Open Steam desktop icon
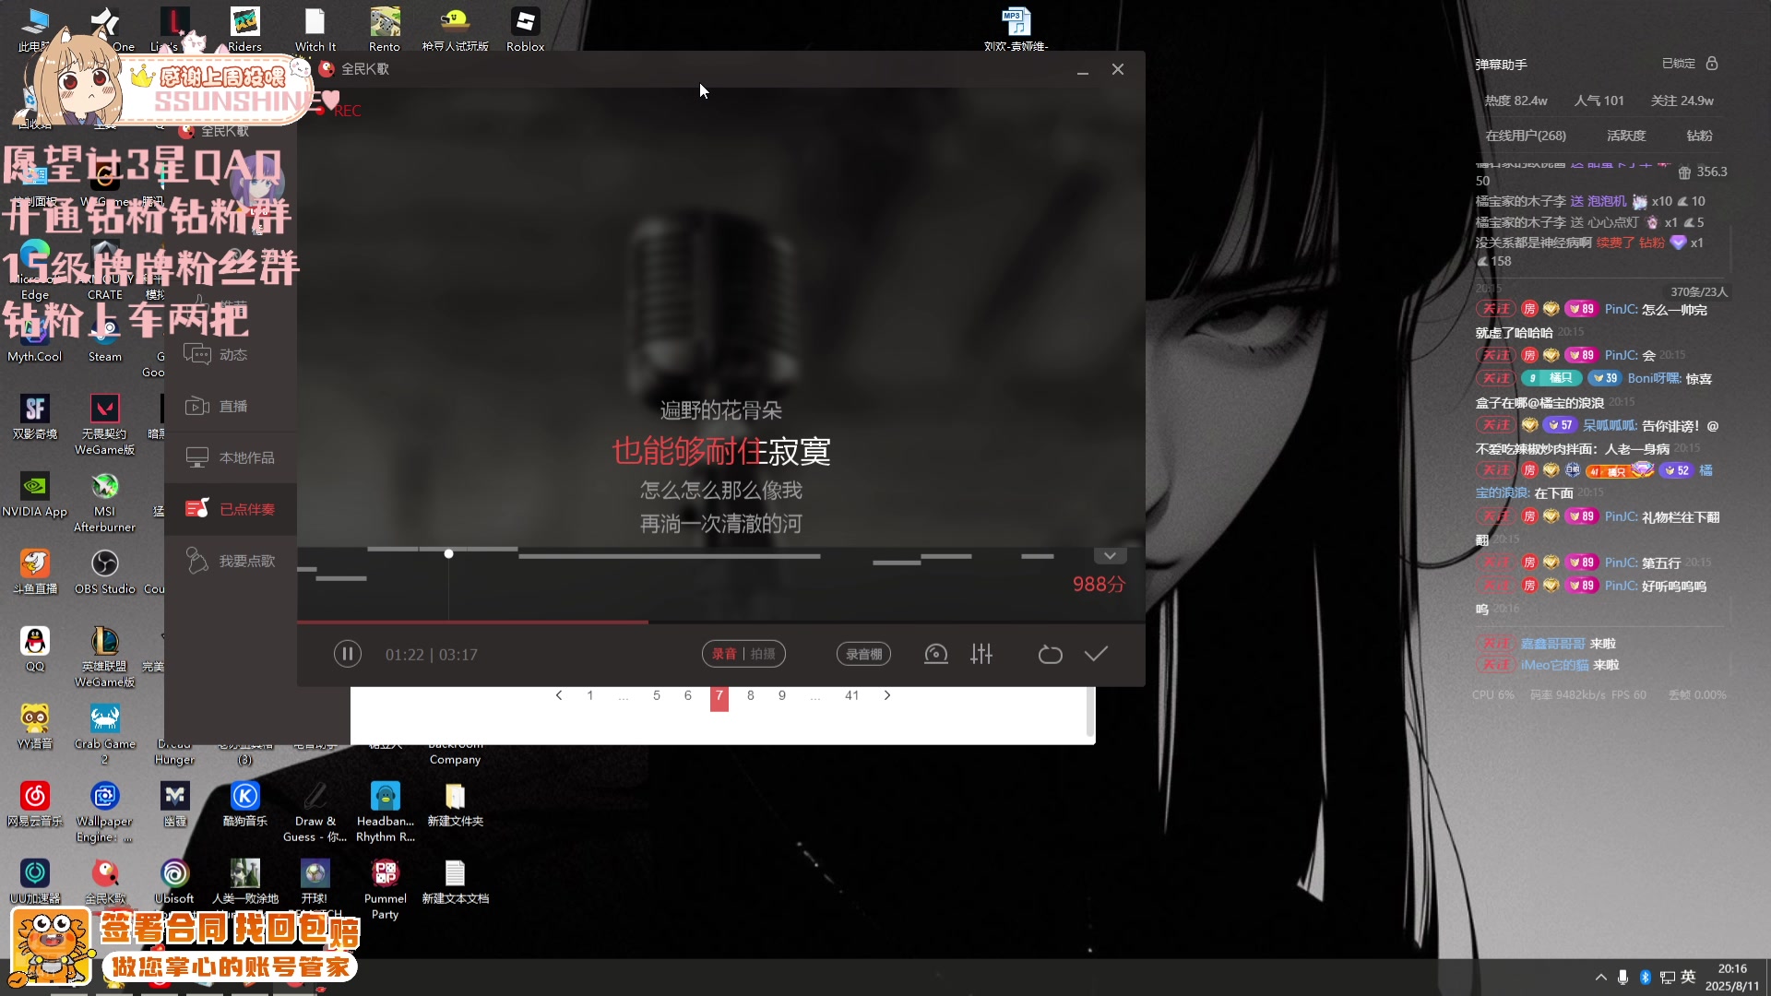Viewport: 1771px width, 996px height. click(x=105, y=339)
